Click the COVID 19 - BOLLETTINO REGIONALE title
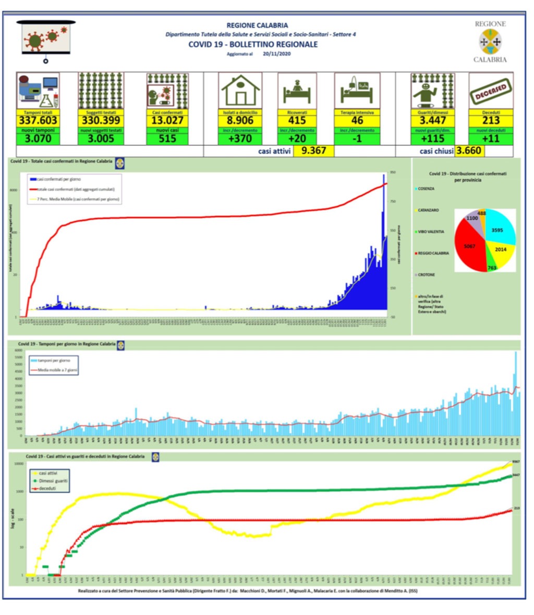Viewport: 534px width, 615px height. point(253,44)
